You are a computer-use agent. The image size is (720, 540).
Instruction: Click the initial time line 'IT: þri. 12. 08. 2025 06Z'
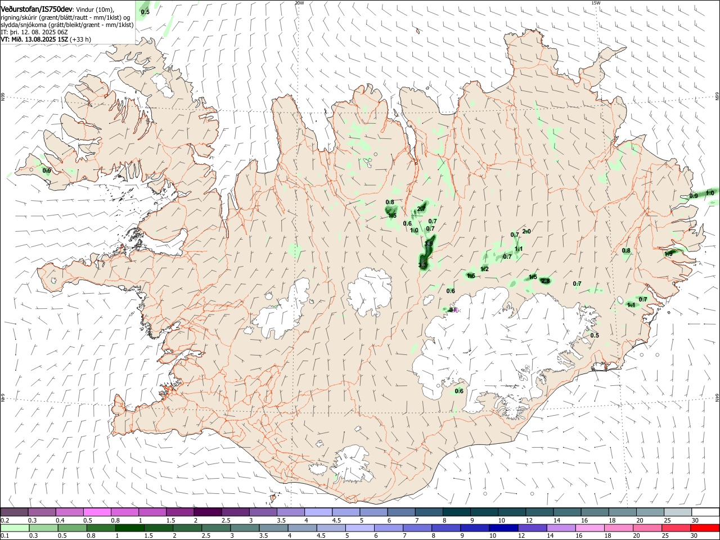34,32
